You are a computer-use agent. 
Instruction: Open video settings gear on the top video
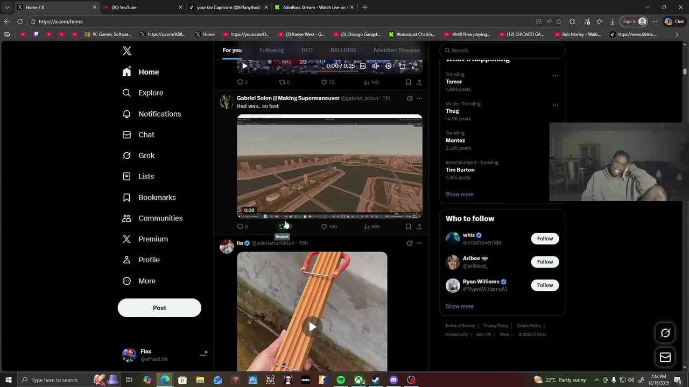389,66
